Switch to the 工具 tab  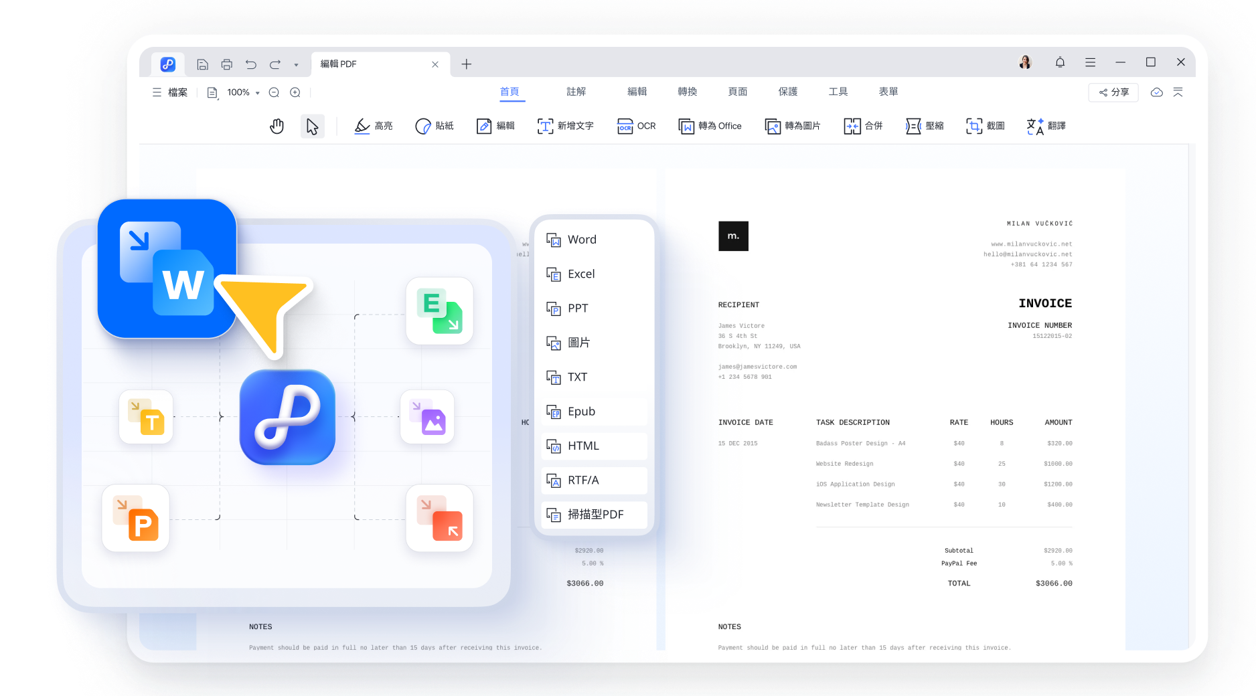click(838, 92)
